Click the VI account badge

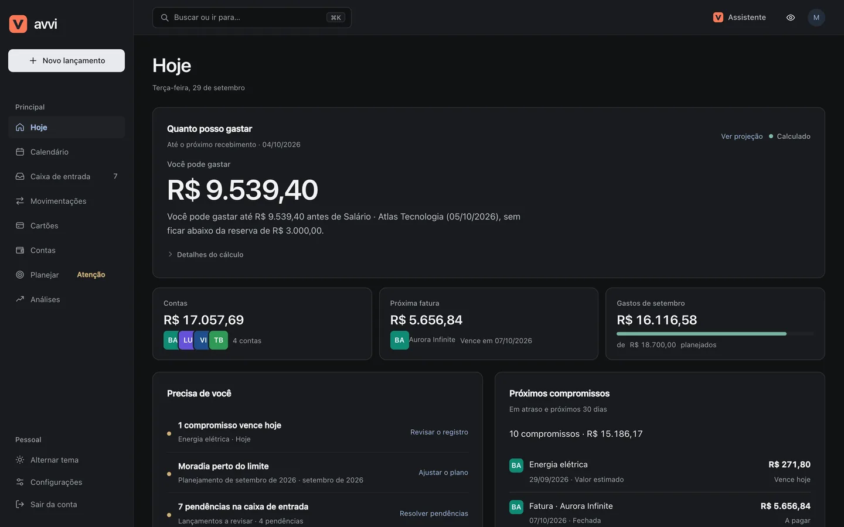coord(203,340)
